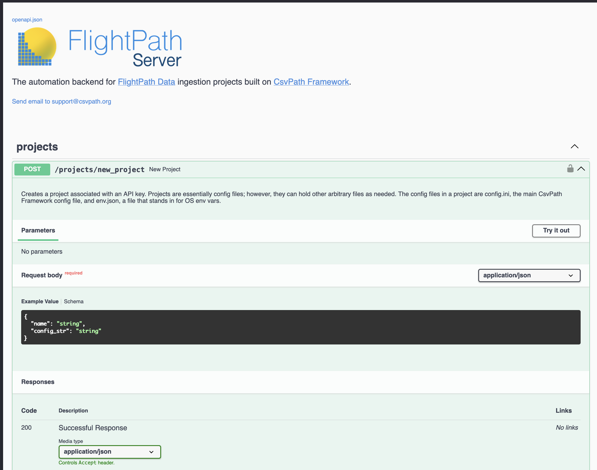Viewport: 597px width, 470px height.
Task: Open the openapi.json link
Action: pyautogui.click(x=27, y=20)
